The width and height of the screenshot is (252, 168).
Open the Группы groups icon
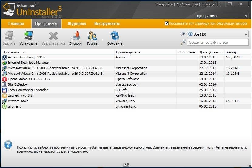point(92,36)
